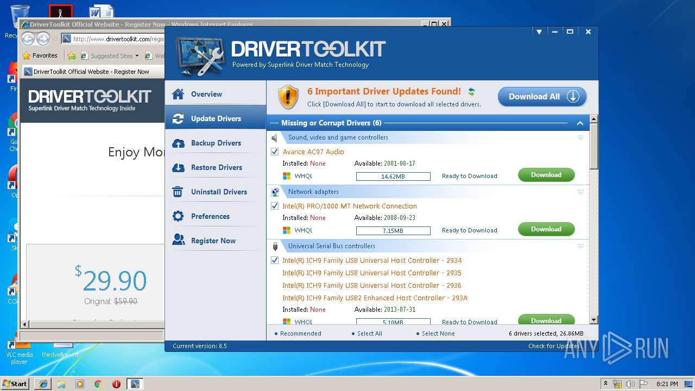695x391 pixels.
Task: Click Add to Favorites Bar icon
Action: [72, 55]
